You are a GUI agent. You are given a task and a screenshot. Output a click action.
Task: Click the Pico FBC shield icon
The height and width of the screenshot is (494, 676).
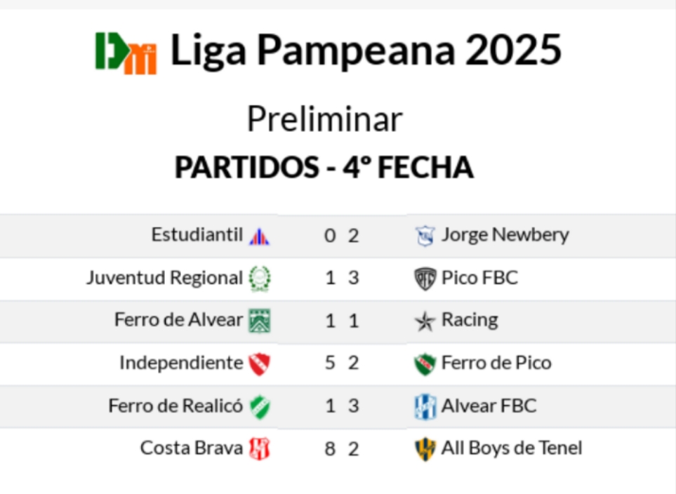point(425,279)
